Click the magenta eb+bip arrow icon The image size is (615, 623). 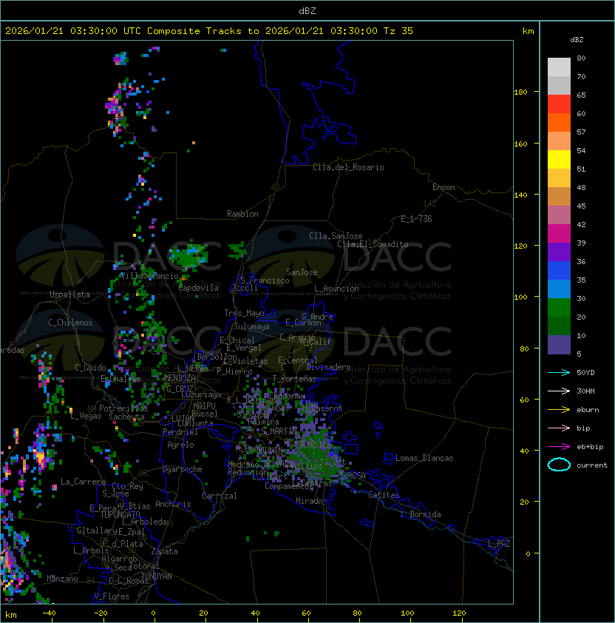560,447
